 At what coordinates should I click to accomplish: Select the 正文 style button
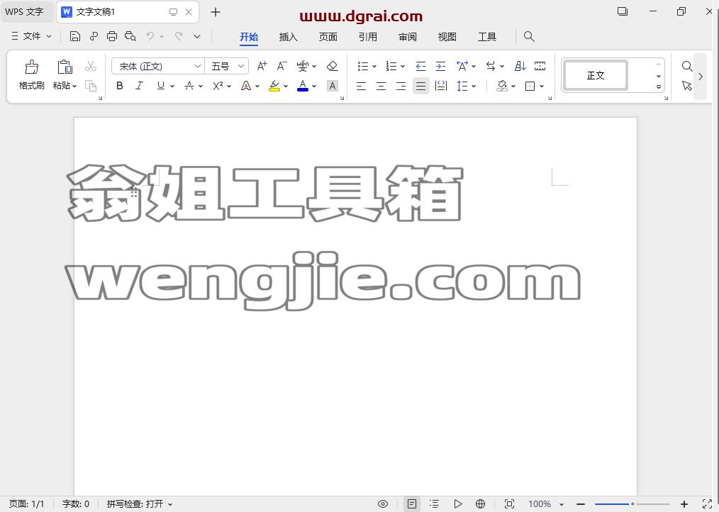coord(596,75)
